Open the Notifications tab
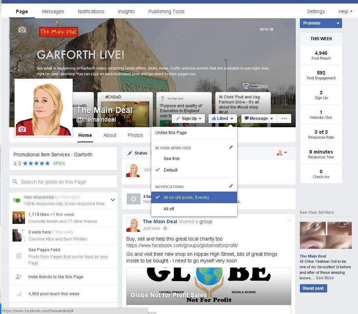Screen dimensions: 358x314 pyautogui.click(x=91, y=11)
